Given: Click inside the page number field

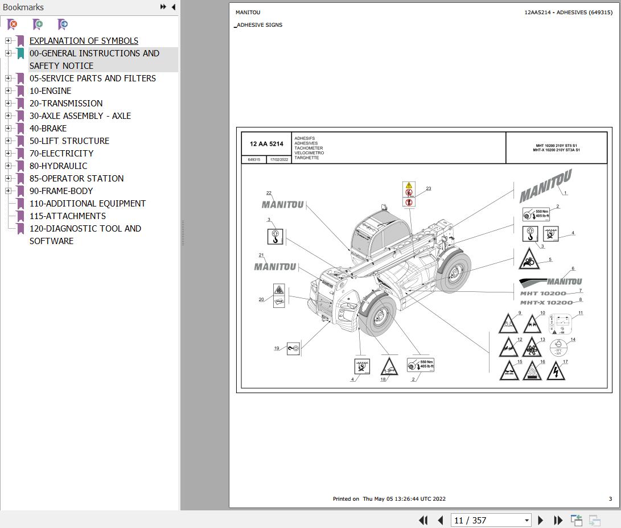Looking at the screenshot, I should [487, 520].
